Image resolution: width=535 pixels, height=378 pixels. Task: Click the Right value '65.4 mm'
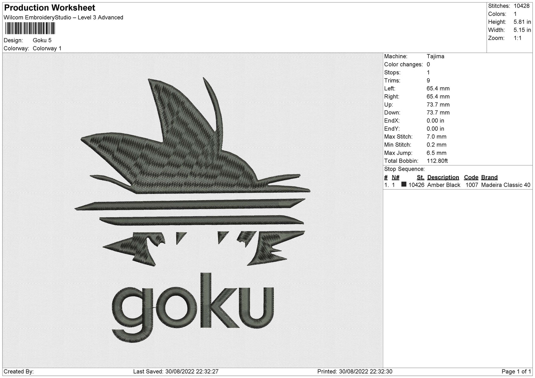click(x=438, y=97)
